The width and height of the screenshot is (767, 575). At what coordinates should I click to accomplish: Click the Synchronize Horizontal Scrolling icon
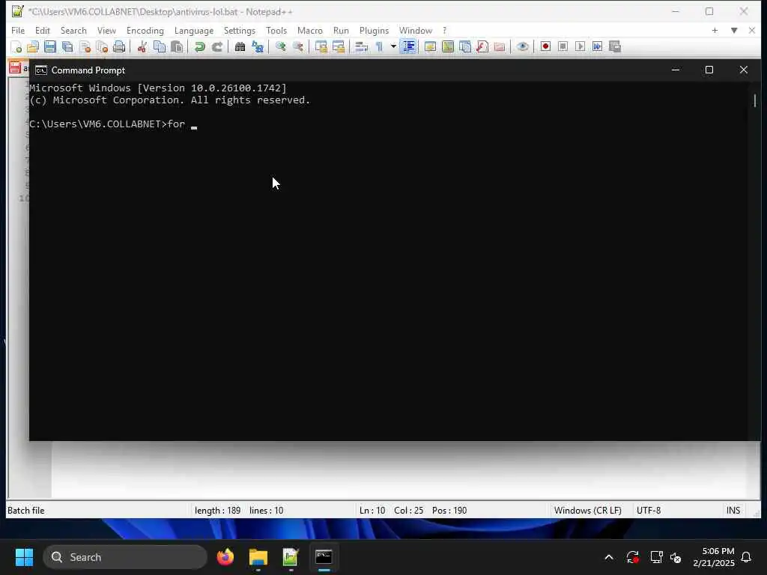coord(339,47)
